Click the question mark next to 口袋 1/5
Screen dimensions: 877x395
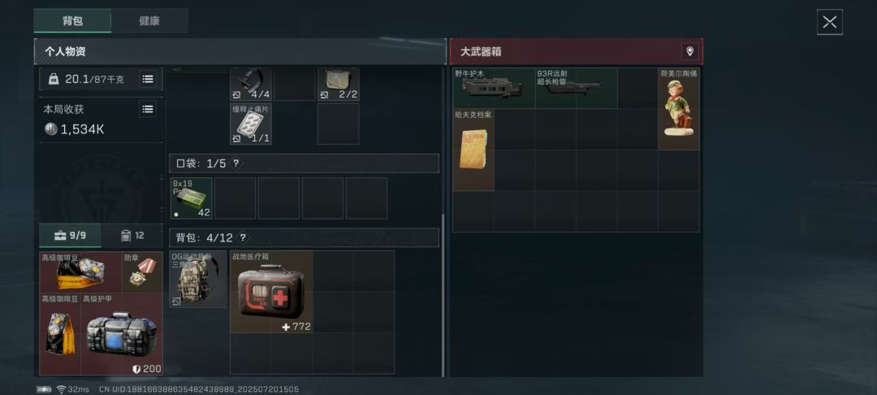coord(236,163)
